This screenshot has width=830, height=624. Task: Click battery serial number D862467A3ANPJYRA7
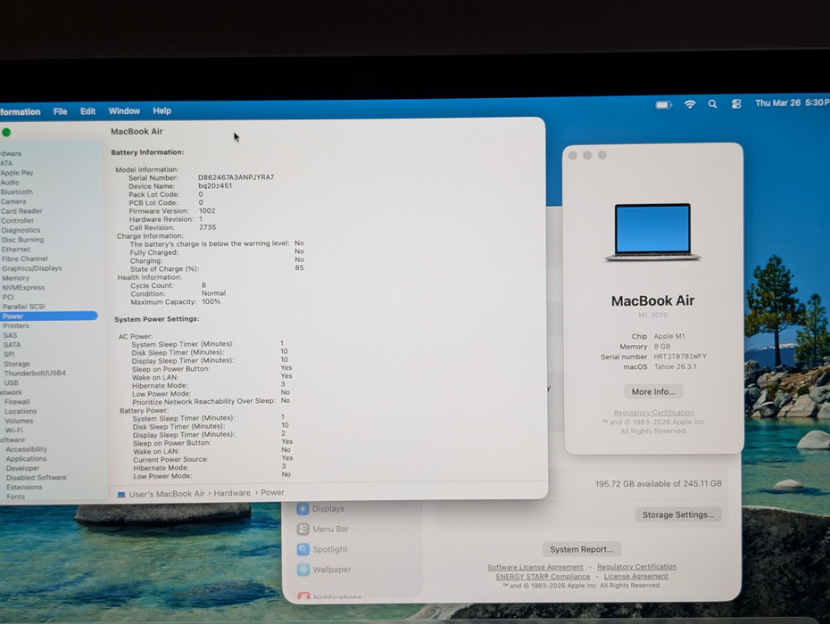[x=237, y=177]
